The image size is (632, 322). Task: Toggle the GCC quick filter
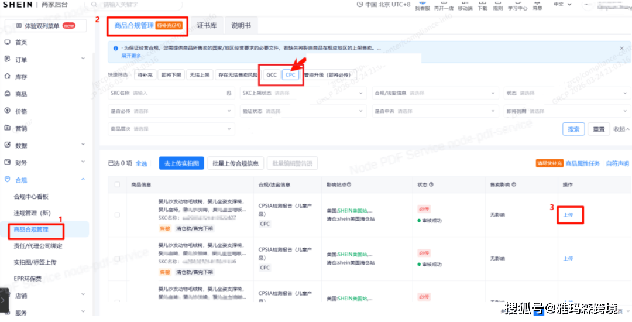pos(272,75)
